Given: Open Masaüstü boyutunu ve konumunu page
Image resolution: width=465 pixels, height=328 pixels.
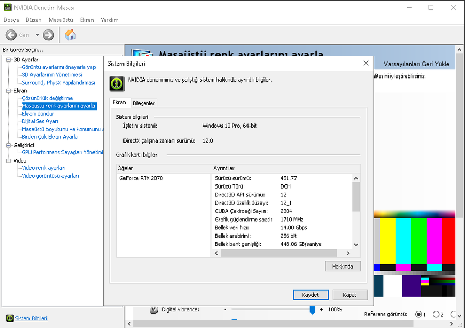Looking at the screenshot, I should pos(63,129).
